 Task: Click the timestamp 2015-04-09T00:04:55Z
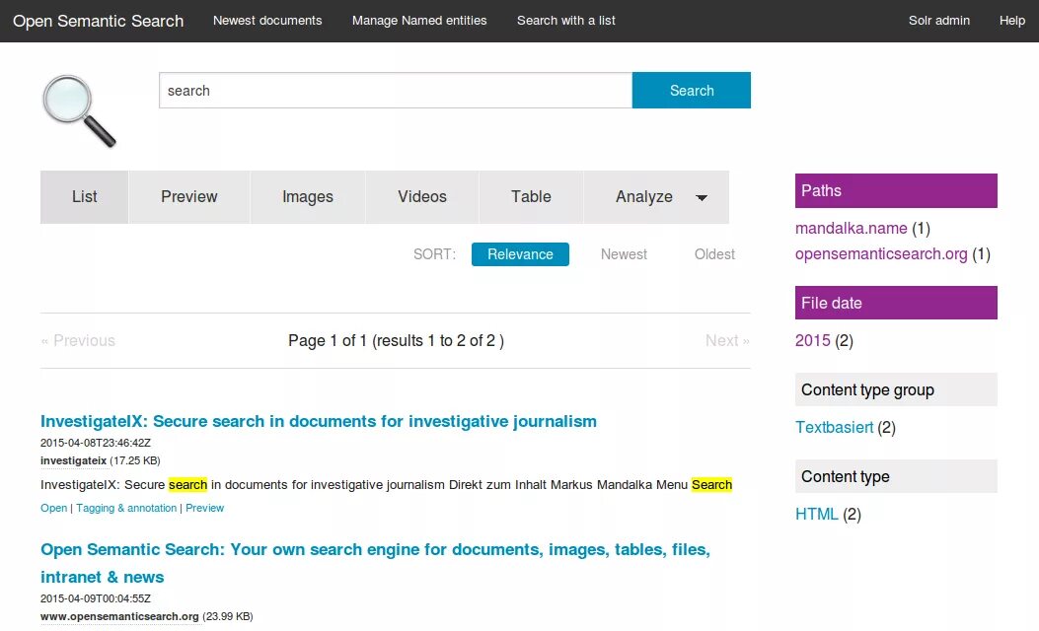(x=96, y=597)
